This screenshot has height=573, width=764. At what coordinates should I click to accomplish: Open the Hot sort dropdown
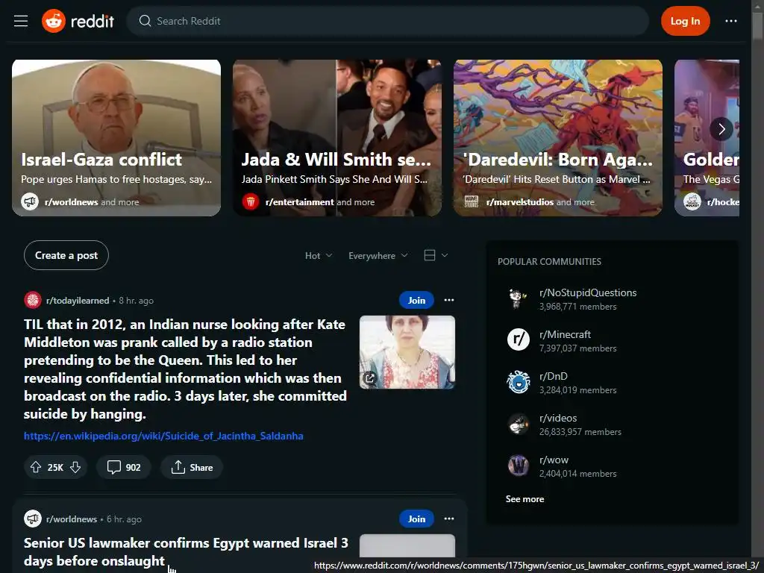[x=318, y=255]
